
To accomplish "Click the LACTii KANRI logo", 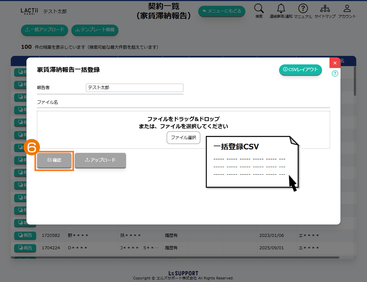I will coord(29,11).
